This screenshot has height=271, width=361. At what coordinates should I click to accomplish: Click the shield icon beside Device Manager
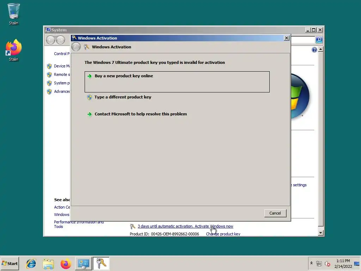[49, 66]
